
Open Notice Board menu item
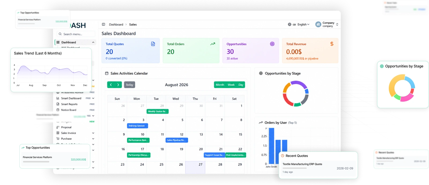69,110
